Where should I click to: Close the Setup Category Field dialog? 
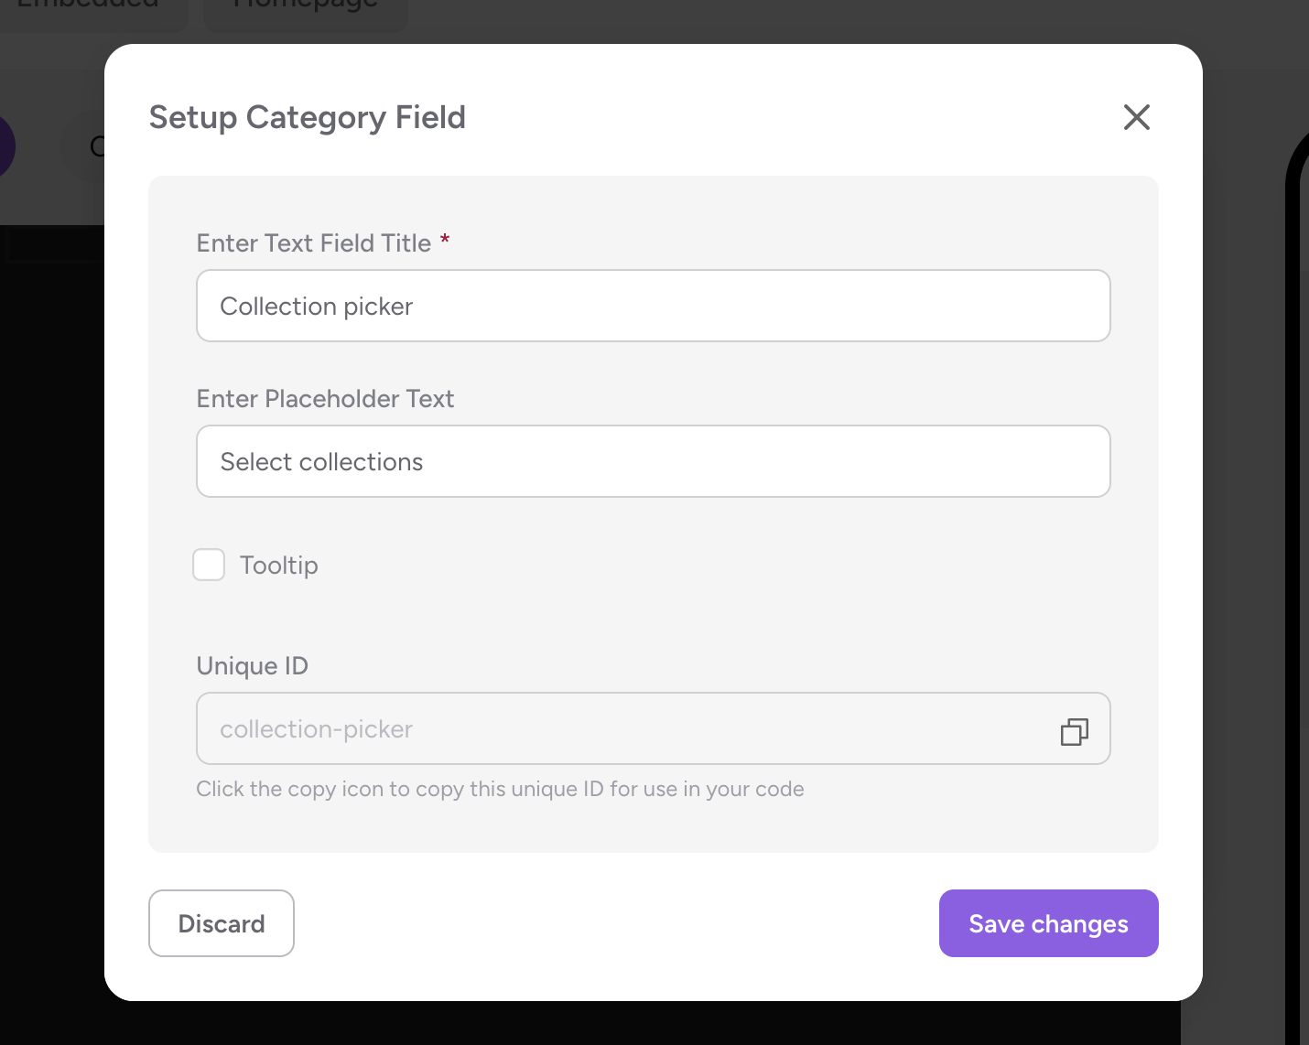tap(1136, 117)
